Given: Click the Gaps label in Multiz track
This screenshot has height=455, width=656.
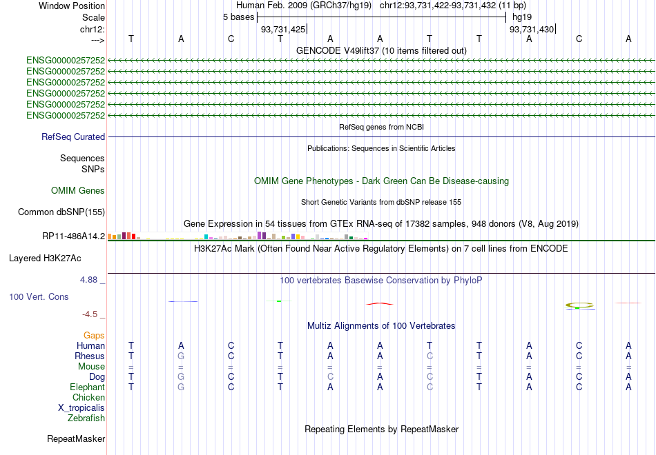Looking at the screenshot, I should coord(94,336).
